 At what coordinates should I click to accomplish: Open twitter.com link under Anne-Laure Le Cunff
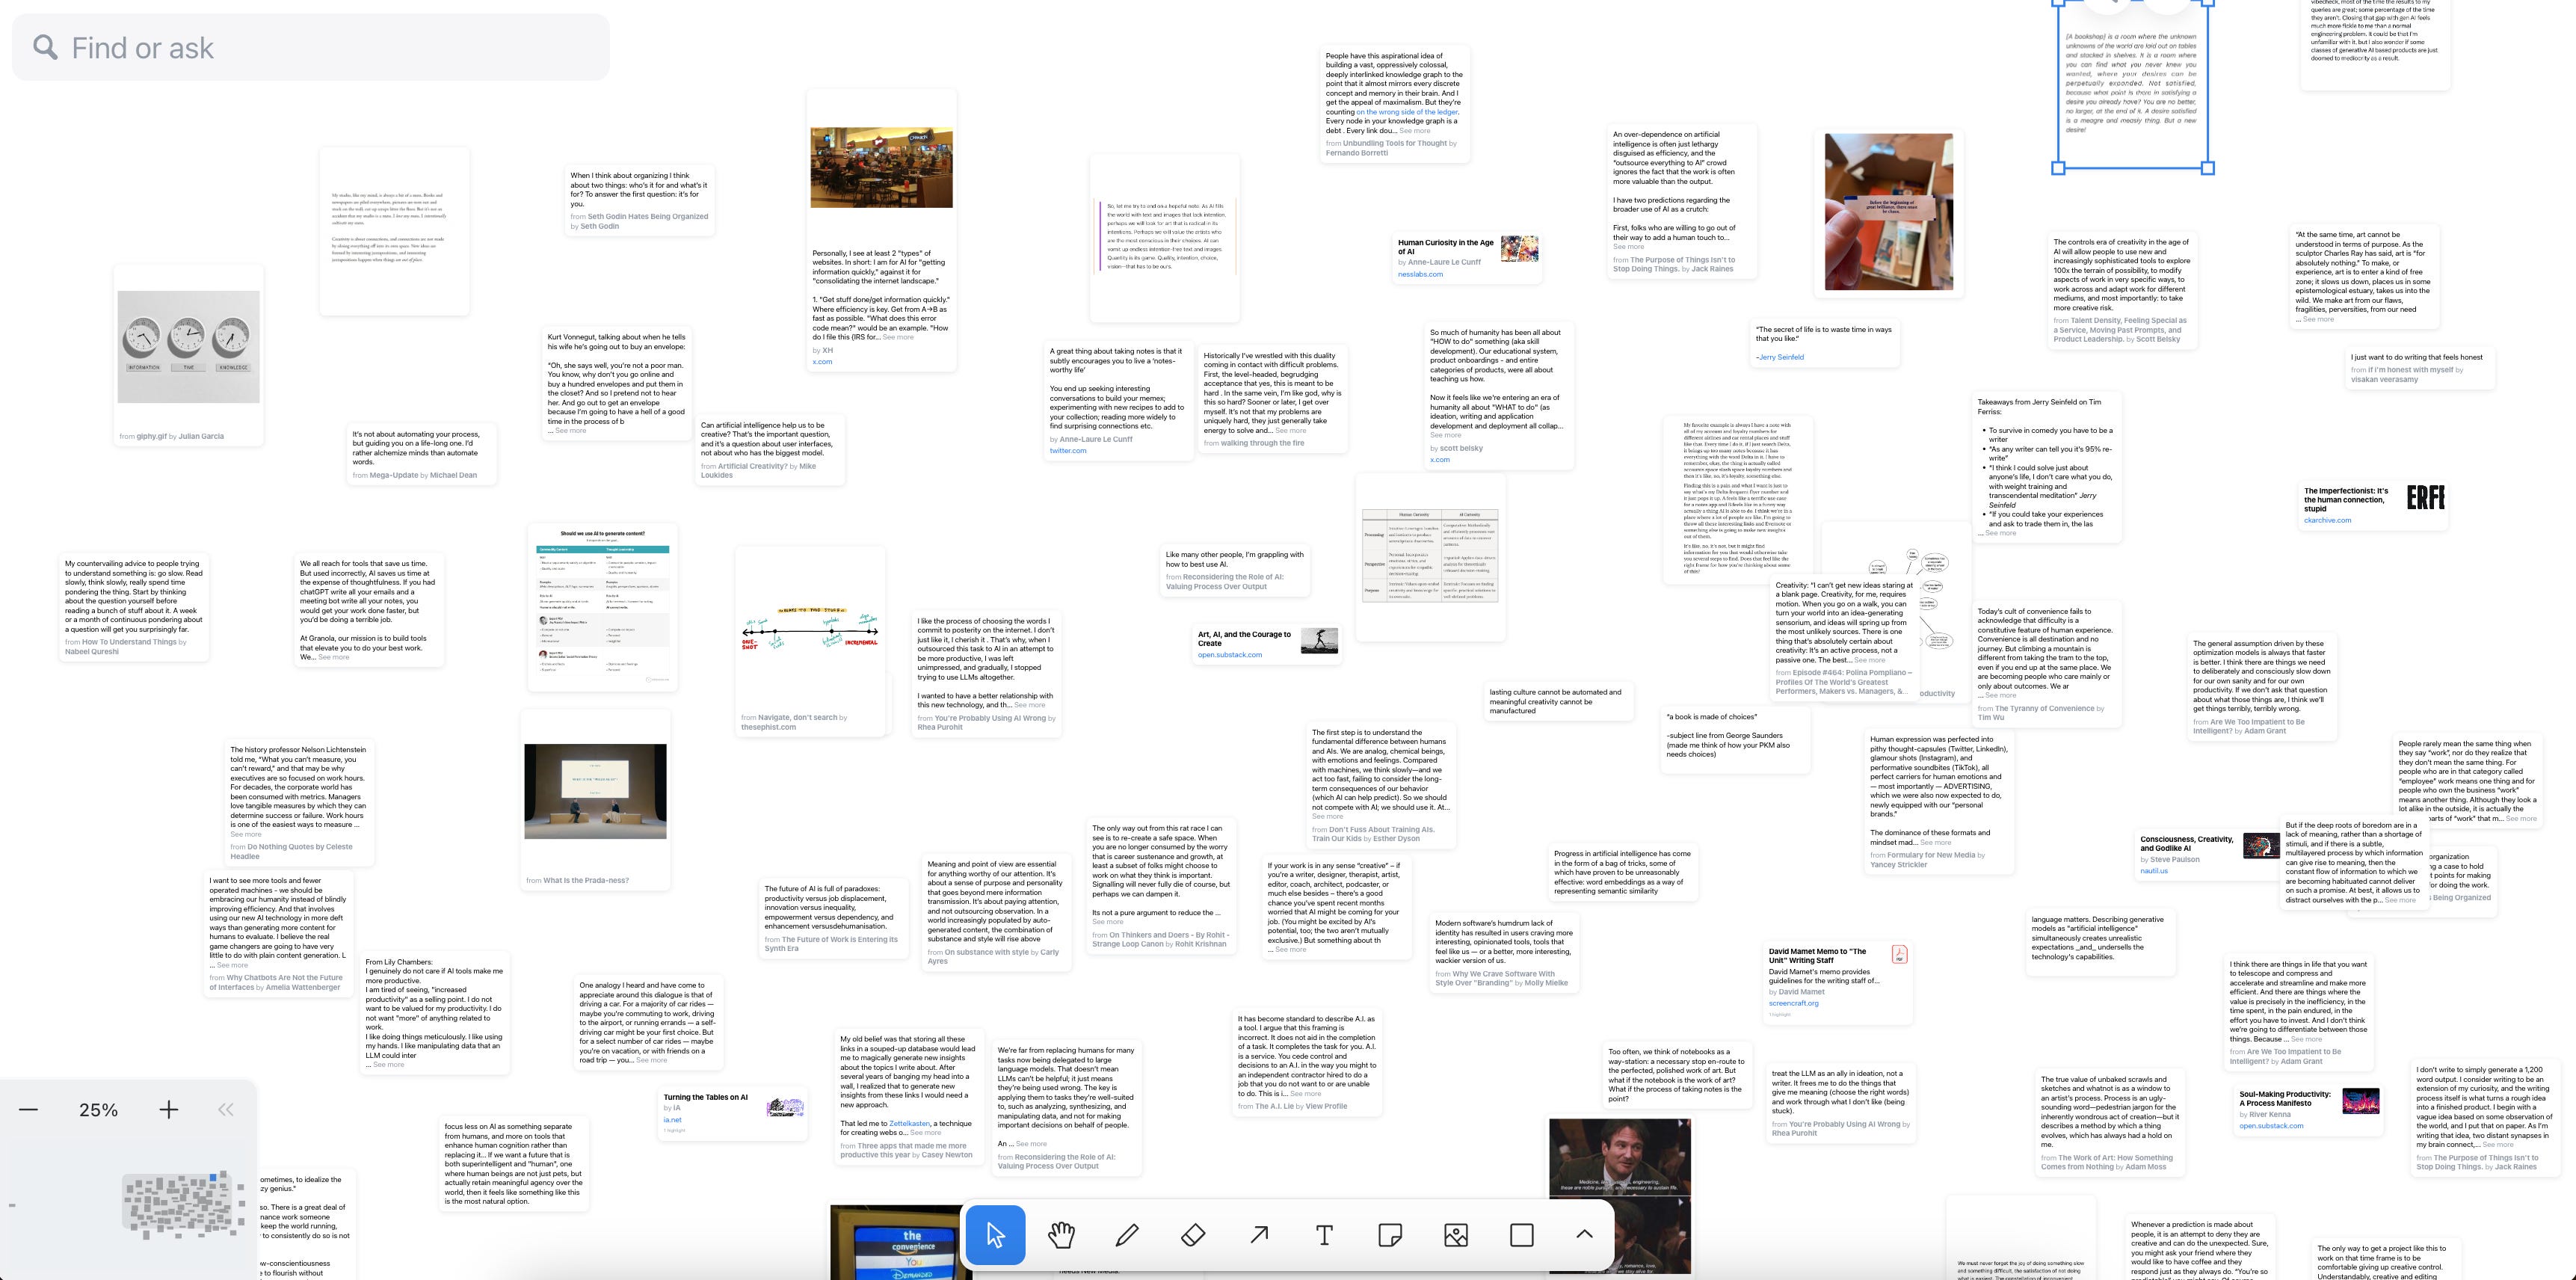point(1067,450)
